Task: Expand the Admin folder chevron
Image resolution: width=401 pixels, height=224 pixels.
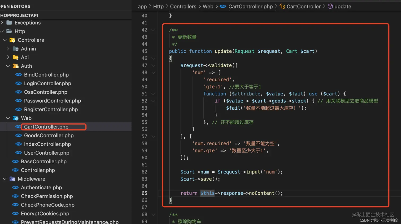Action: (8, 49)
